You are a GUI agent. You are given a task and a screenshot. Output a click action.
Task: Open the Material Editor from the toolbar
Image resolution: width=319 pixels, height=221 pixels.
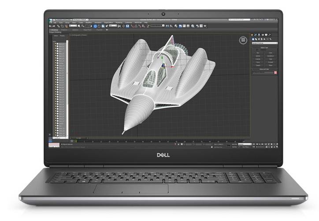193,26
